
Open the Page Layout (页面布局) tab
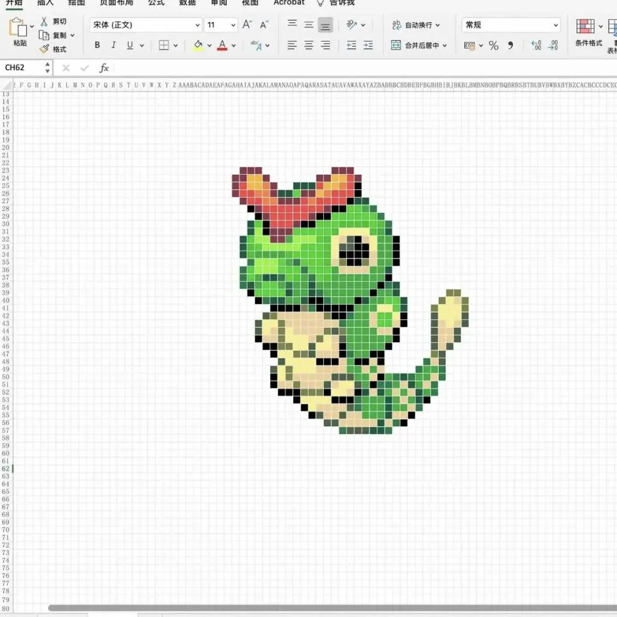tap(117, 3)
